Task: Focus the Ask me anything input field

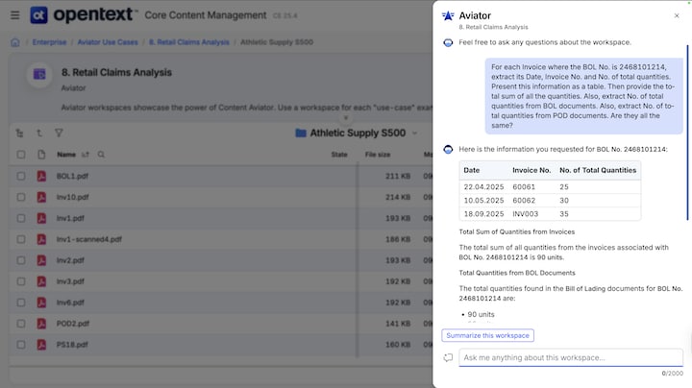Action: (571, 357)
